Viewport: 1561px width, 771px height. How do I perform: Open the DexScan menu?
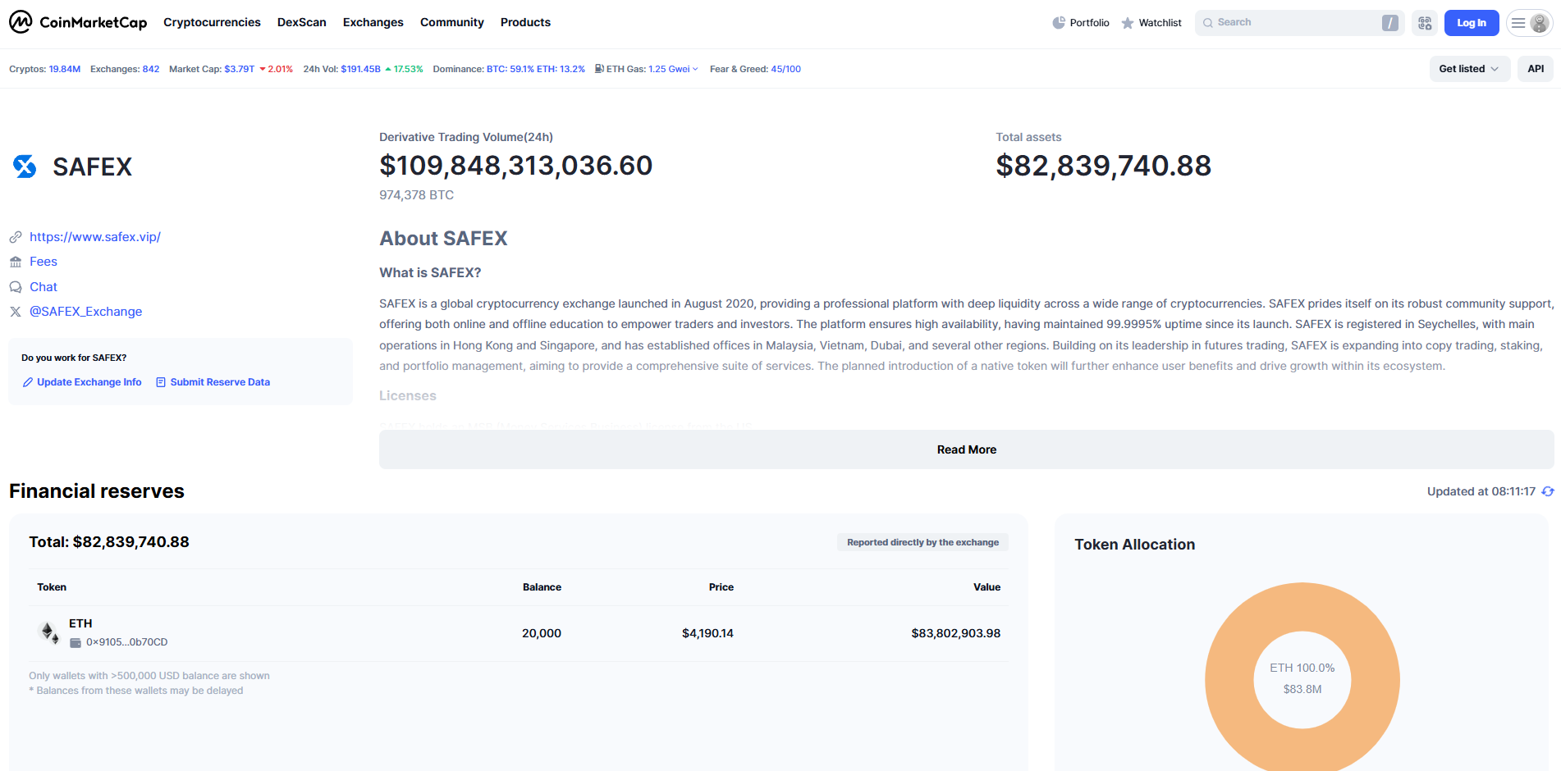point(302,22)
